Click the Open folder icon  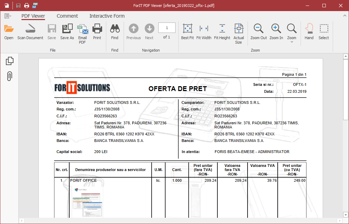tap(9, 29)
